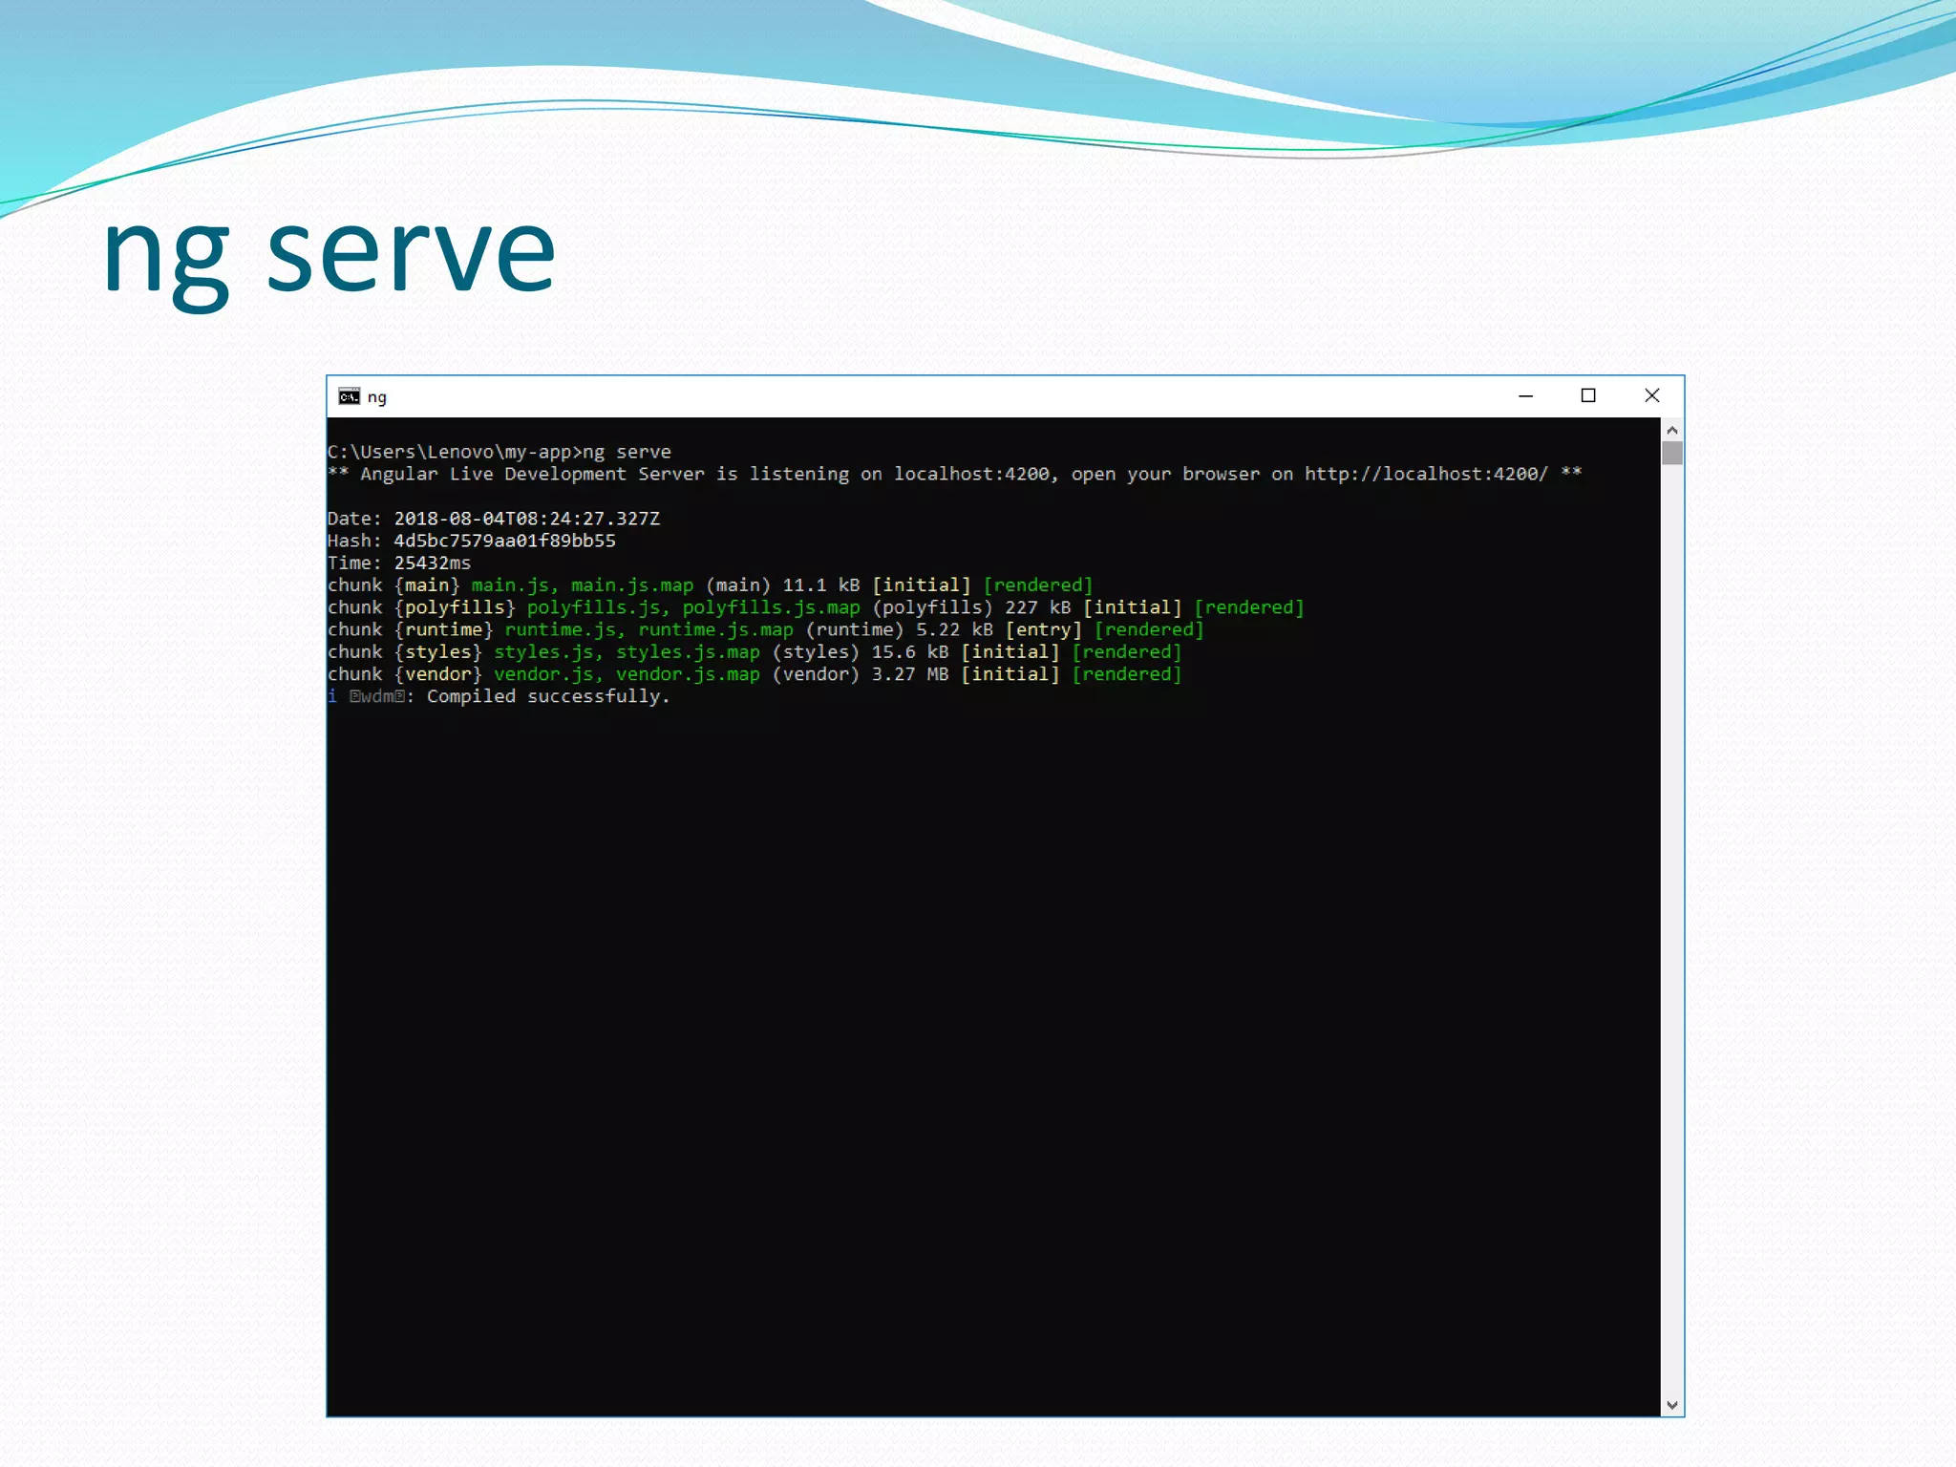Close the ng console window
Viewport: 1956px width, 1467px height.
pyautogui.click(x=1651, y=395)
